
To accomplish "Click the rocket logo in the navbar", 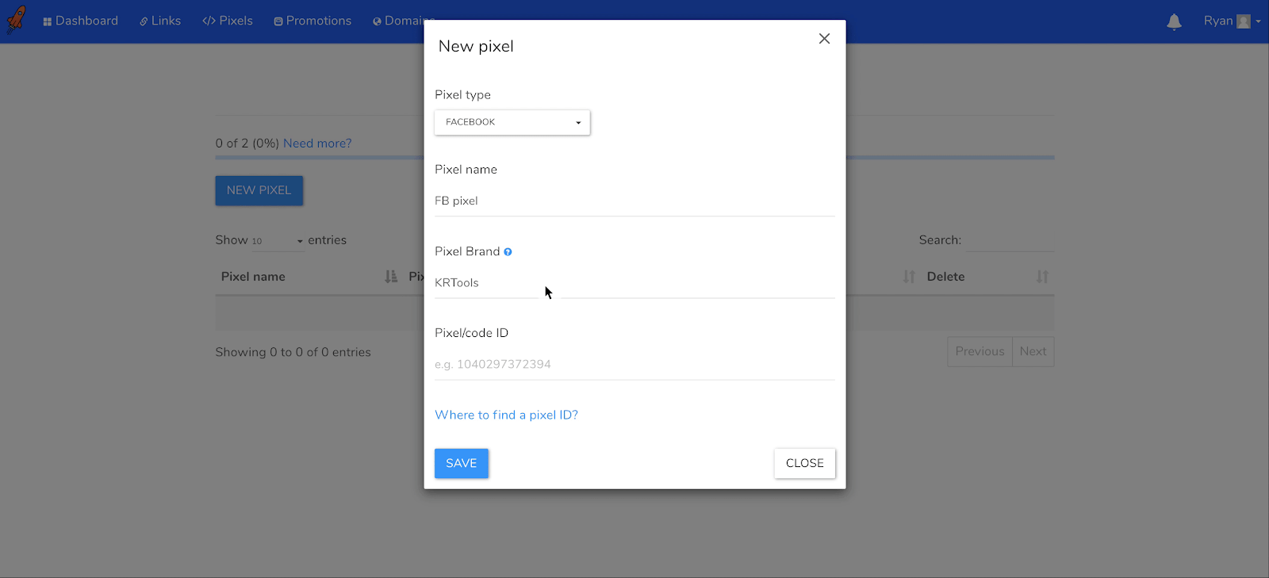I will point(16,20).
